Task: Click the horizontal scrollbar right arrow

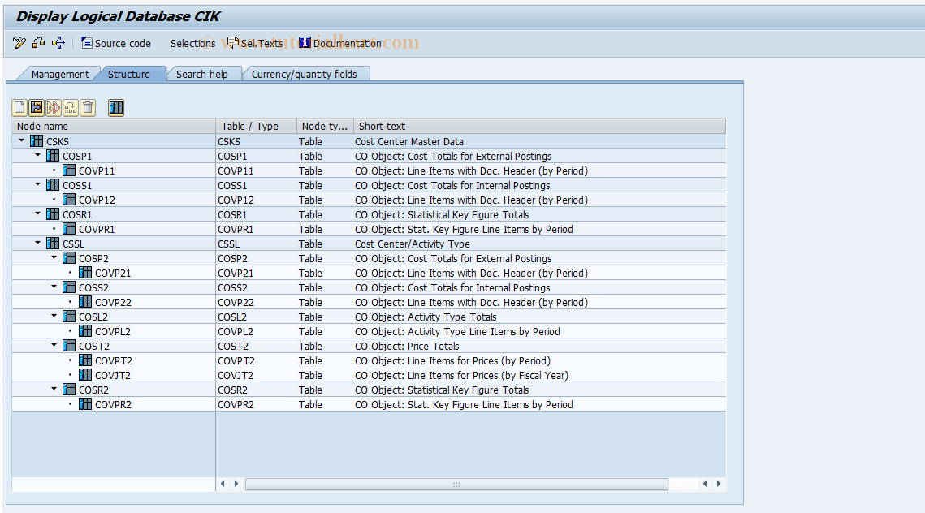Action: coord(718,483)
